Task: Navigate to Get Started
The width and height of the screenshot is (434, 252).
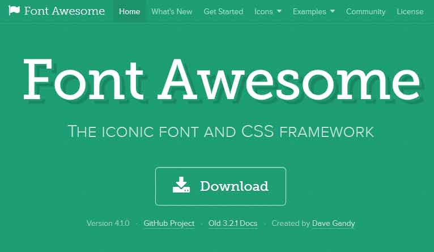Action: point(223,11)
